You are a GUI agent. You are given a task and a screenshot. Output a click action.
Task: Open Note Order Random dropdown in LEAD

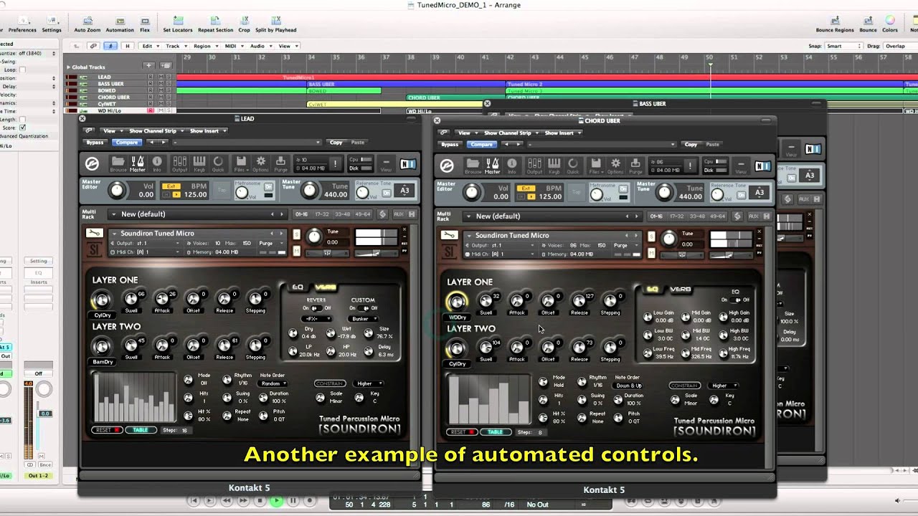tap(273, 383)
